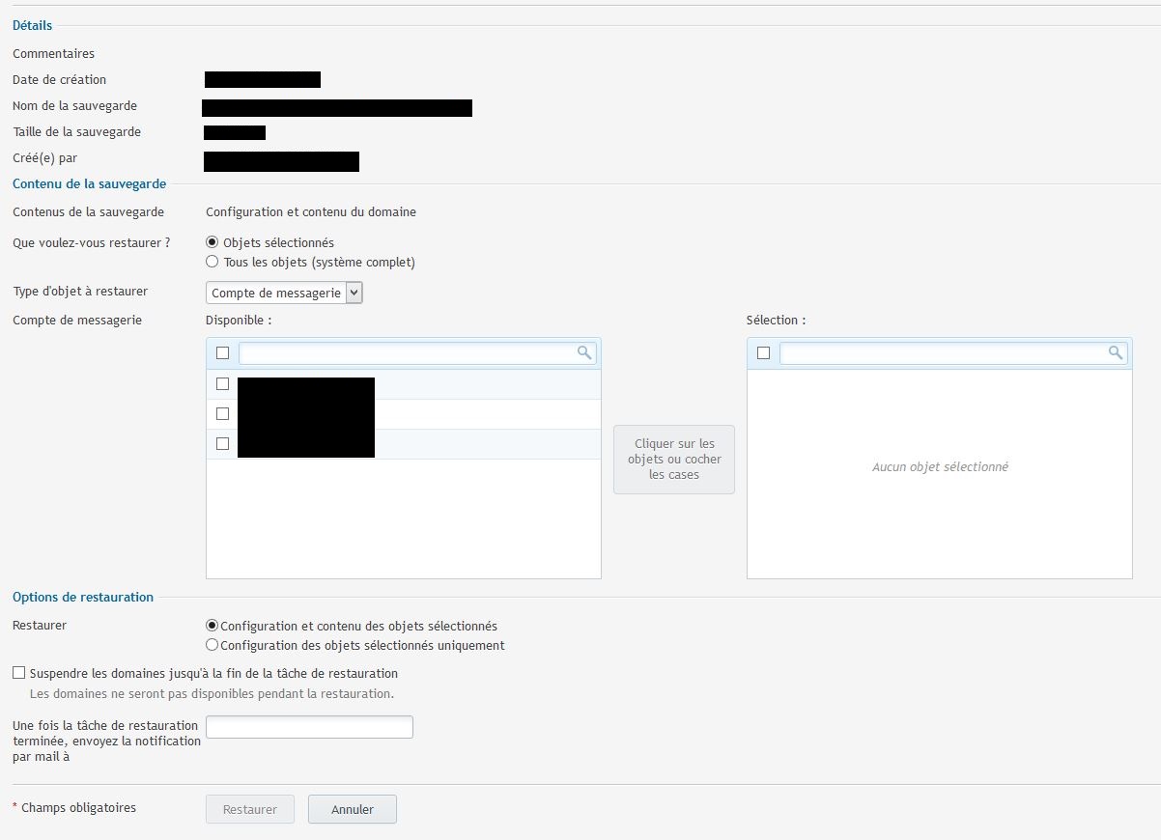1161x840 pixels.
Task: Check the first mail account in Disponible list
Action: (222, 383)
